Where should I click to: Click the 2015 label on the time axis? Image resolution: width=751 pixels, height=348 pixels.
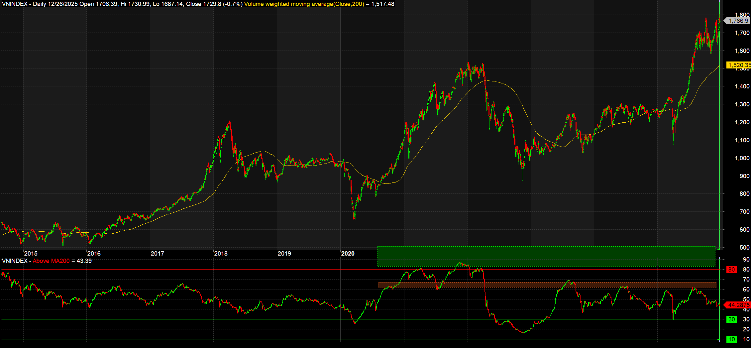click(x=31, y=254)
